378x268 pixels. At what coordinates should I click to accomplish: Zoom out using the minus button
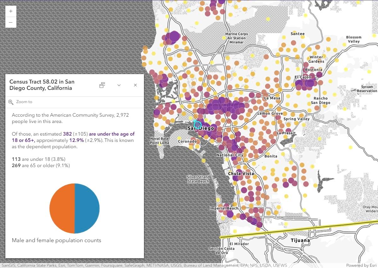tap(10, 22)
